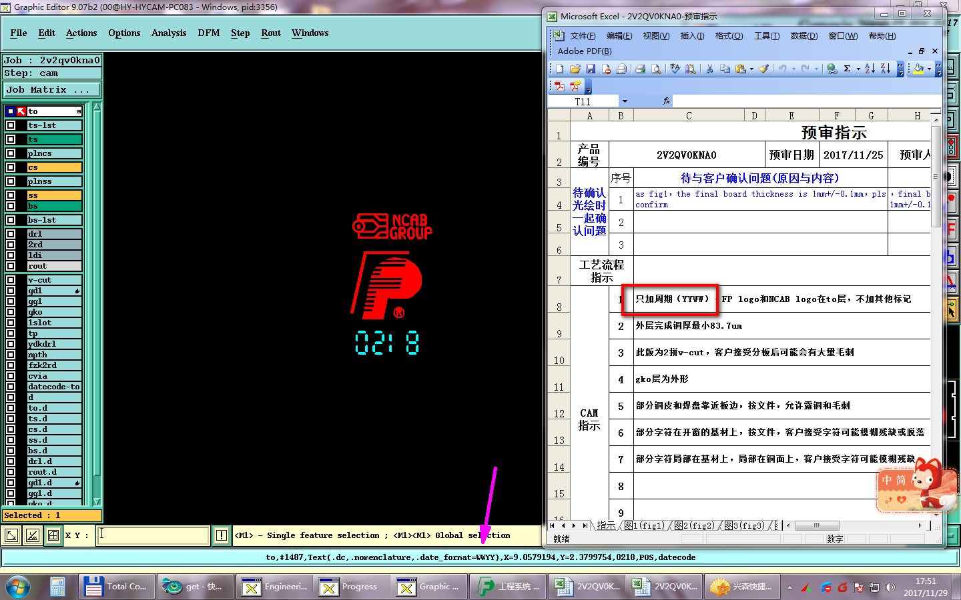Toggle checkbox for layer plnss
This screenshot has width=961, height=600.
(11, 181)
